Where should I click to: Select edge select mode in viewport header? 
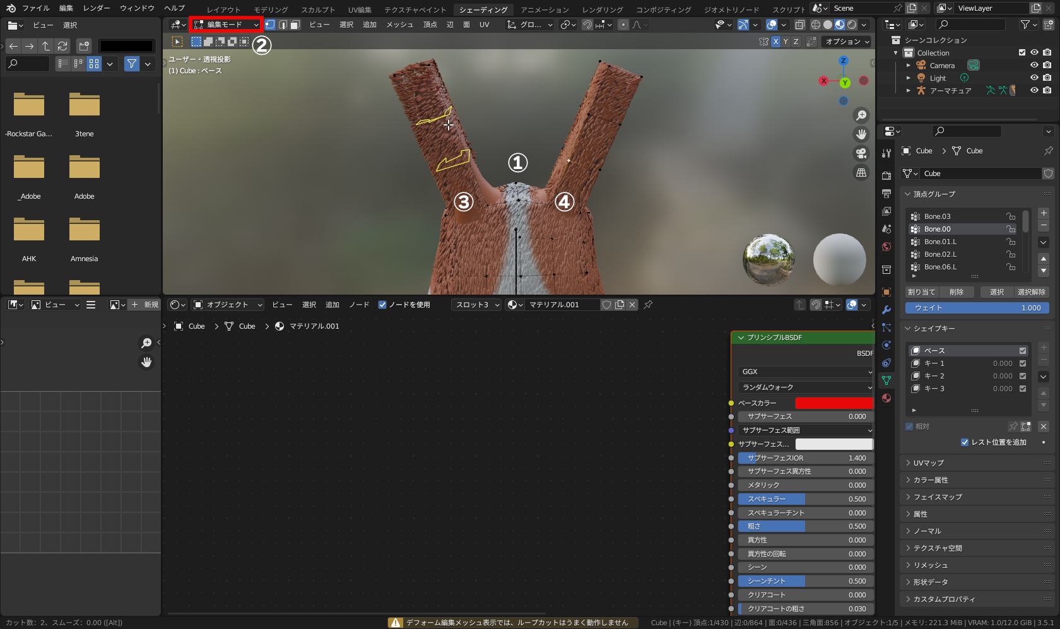[x=283, y=25]
